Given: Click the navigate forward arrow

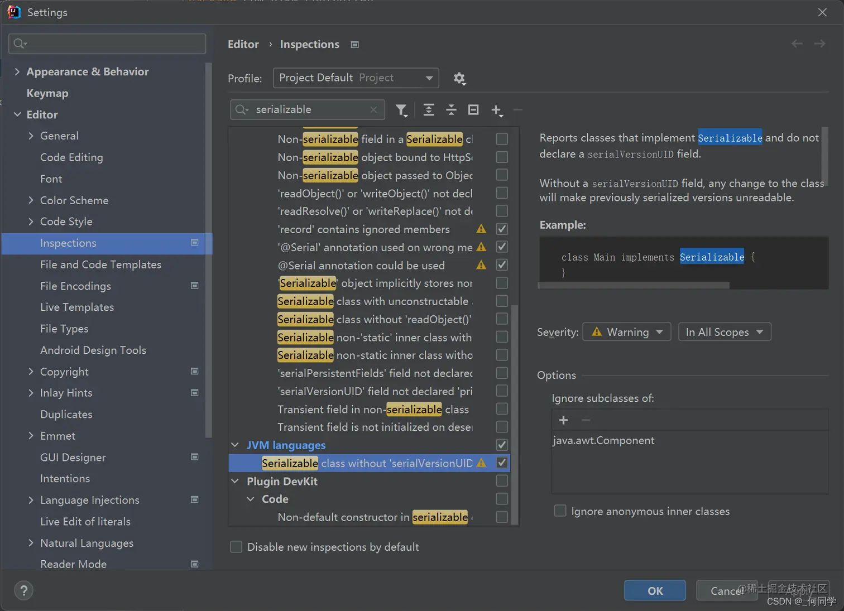Looking at the screenshot, I should 819,44.
